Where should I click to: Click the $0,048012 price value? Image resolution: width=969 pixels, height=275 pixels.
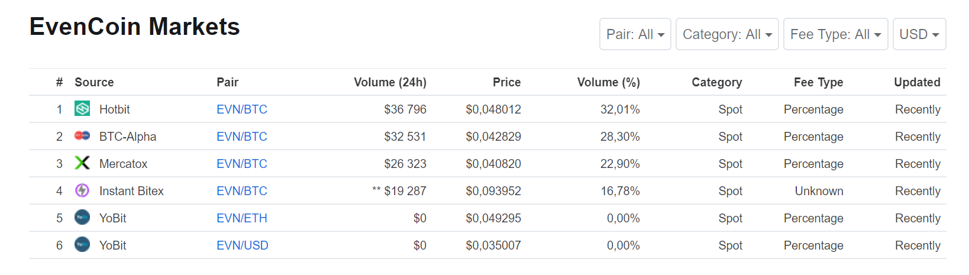click(493, 109)
